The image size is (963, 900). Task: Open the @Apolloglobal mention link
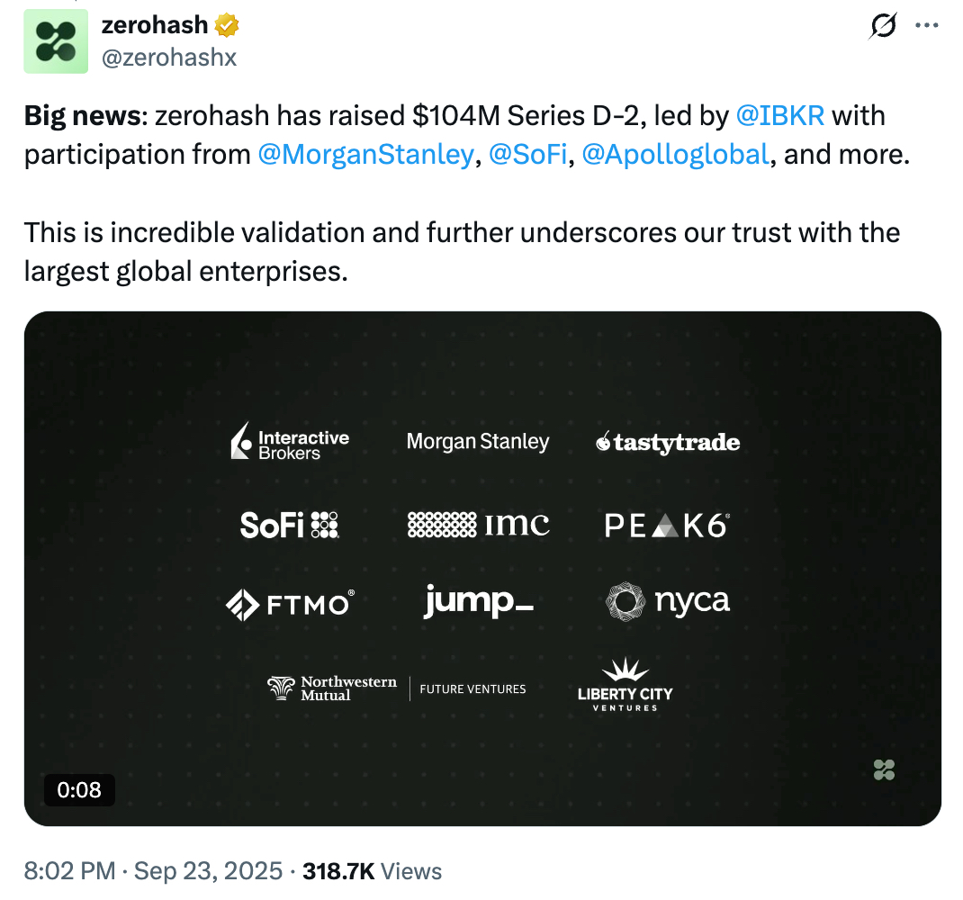(x=675, y=155)
